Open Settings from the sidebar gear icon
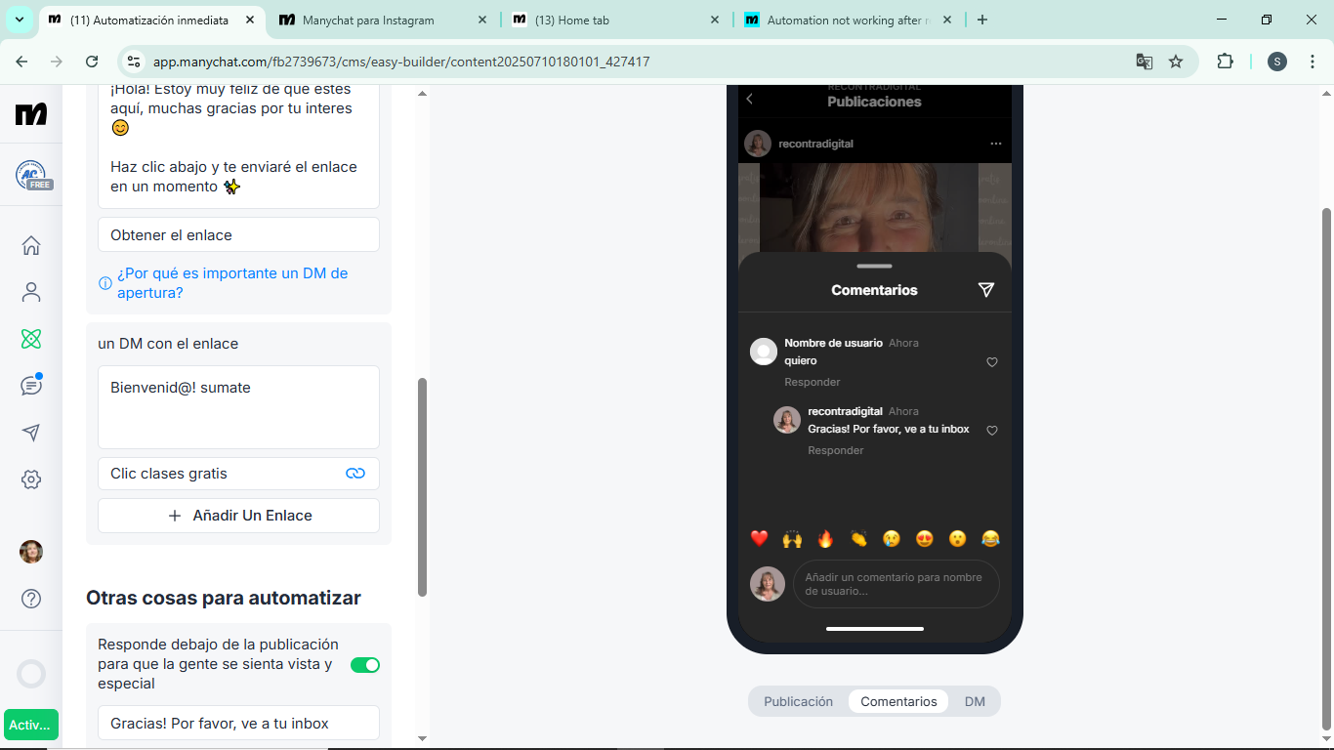This screenshot has width=1334, height=750. coord(31,479)
